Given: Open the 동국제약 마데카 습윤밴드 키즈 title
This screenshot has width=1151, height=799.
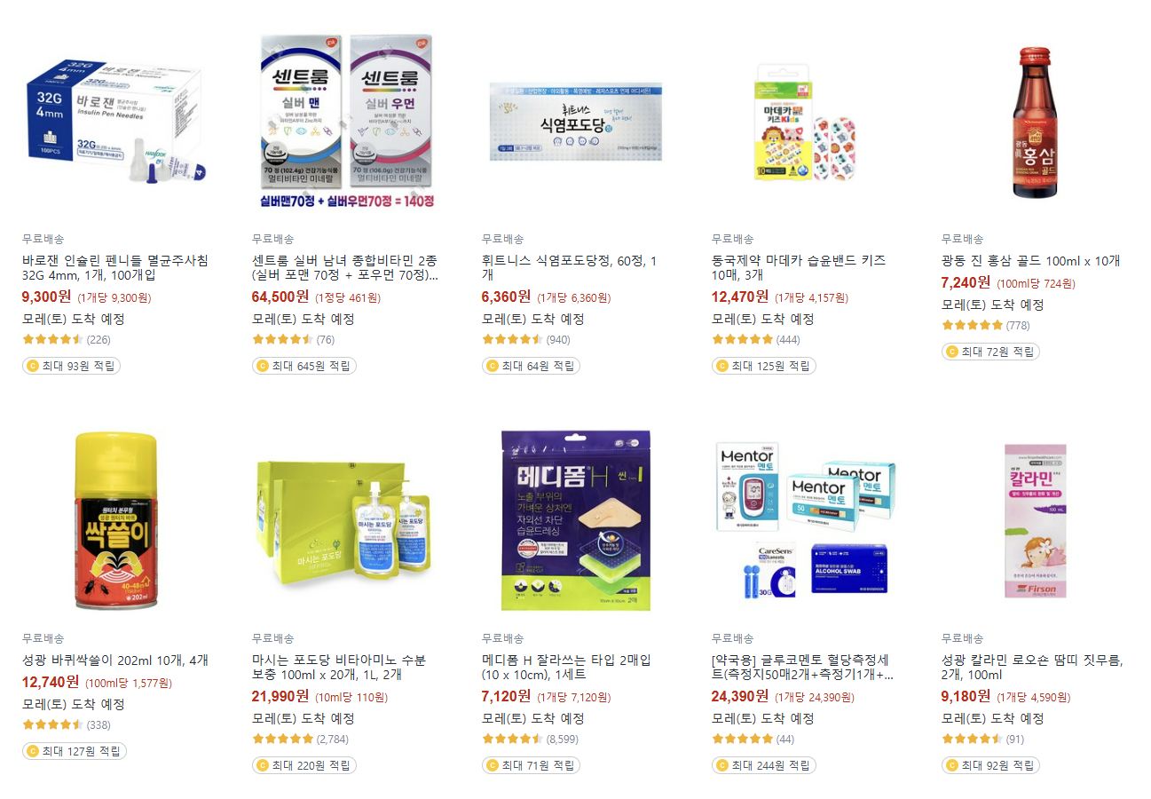Looking at the screenshot, I should coord(799,268).
